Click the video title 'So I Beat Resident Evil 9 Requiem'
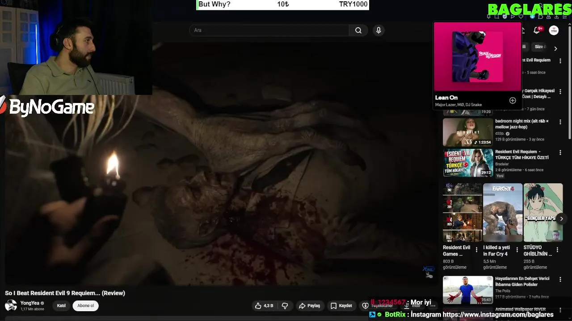 65,293
